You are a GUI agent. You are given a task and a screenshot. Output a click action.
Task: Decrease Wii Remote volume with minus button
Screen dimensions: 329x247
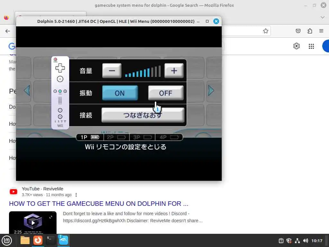[x=112, y=70]
